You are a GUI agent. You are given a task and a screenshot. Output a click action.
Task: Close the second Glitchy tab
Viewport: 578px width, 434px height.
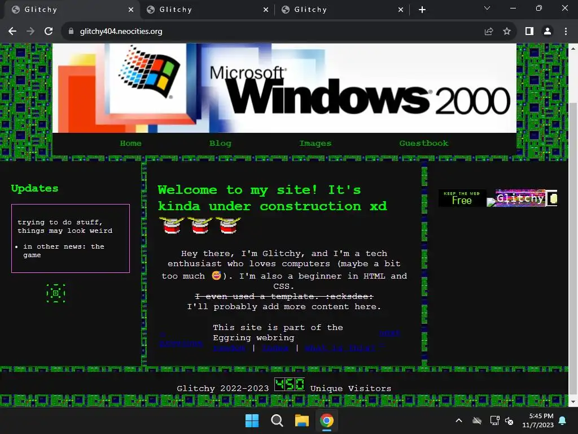(x=266, y=10)
